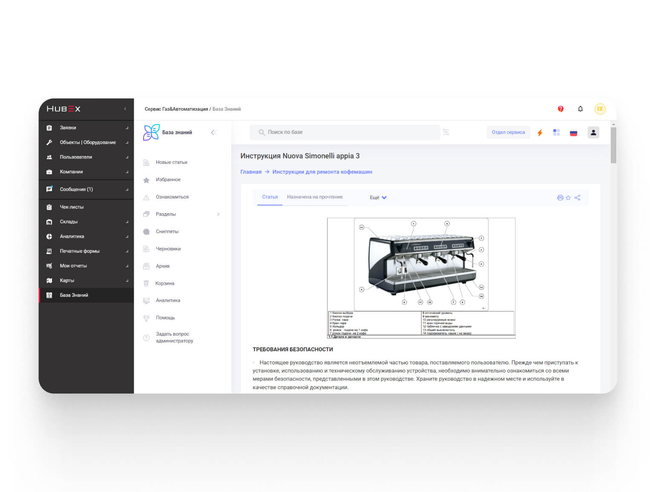This screenshot has height=492, width=656.
Task: Open Черновики section
Action: pos(168,249)
